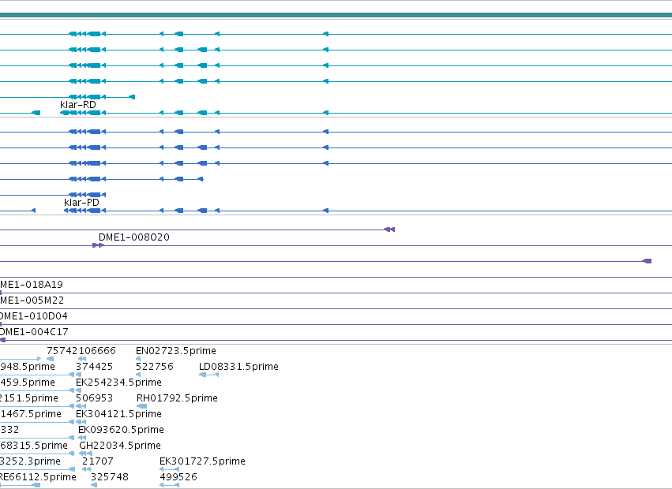The height and width of the screenshot is (489, 672).
Task: Click the klar-RD transcript label
Action: (x=78, y=105)
